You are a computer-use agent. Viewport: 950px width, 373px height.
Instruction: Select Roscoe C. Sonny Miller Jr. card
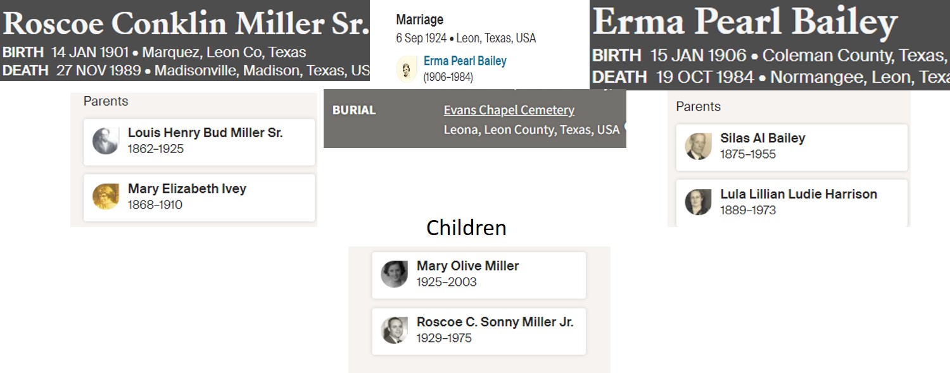(479, 331)
